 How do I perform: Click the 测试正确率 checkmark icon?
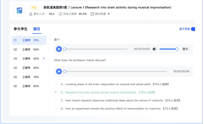coord(60,14)
